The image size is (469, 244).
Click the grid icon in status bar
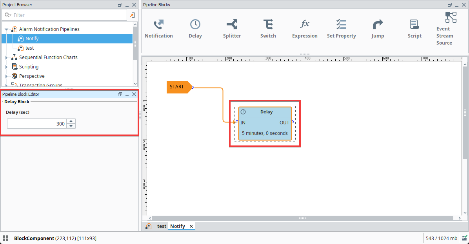tap(5, 238)
